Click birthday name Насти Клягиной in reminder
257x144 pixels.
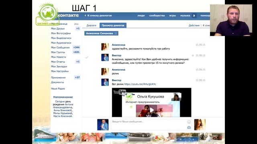(63, 116)
